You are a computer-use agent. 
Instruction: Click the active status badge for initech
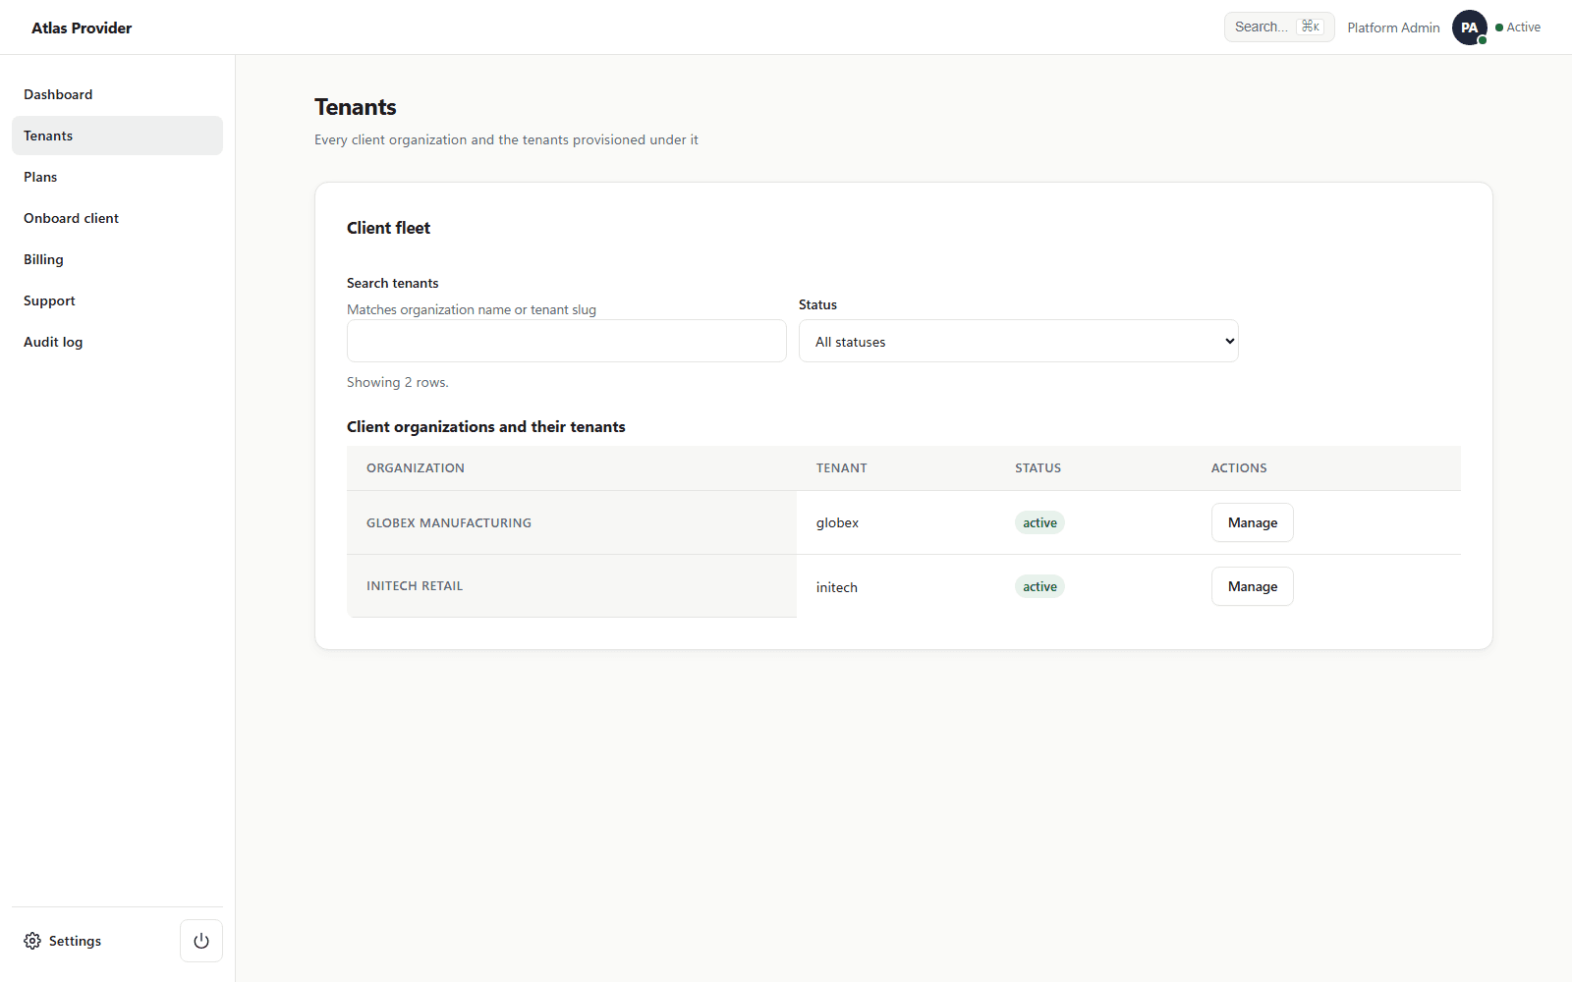1039,586
